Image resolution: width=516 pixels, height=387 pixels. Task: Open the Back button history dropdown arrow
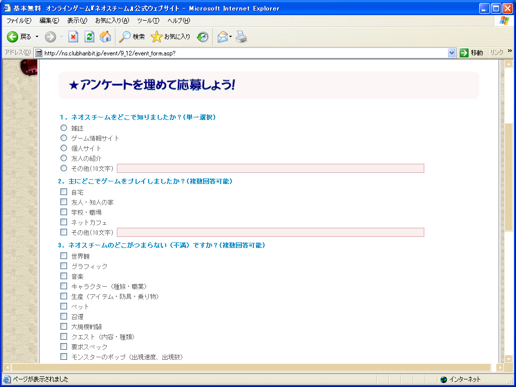click(x=36, y=37)
